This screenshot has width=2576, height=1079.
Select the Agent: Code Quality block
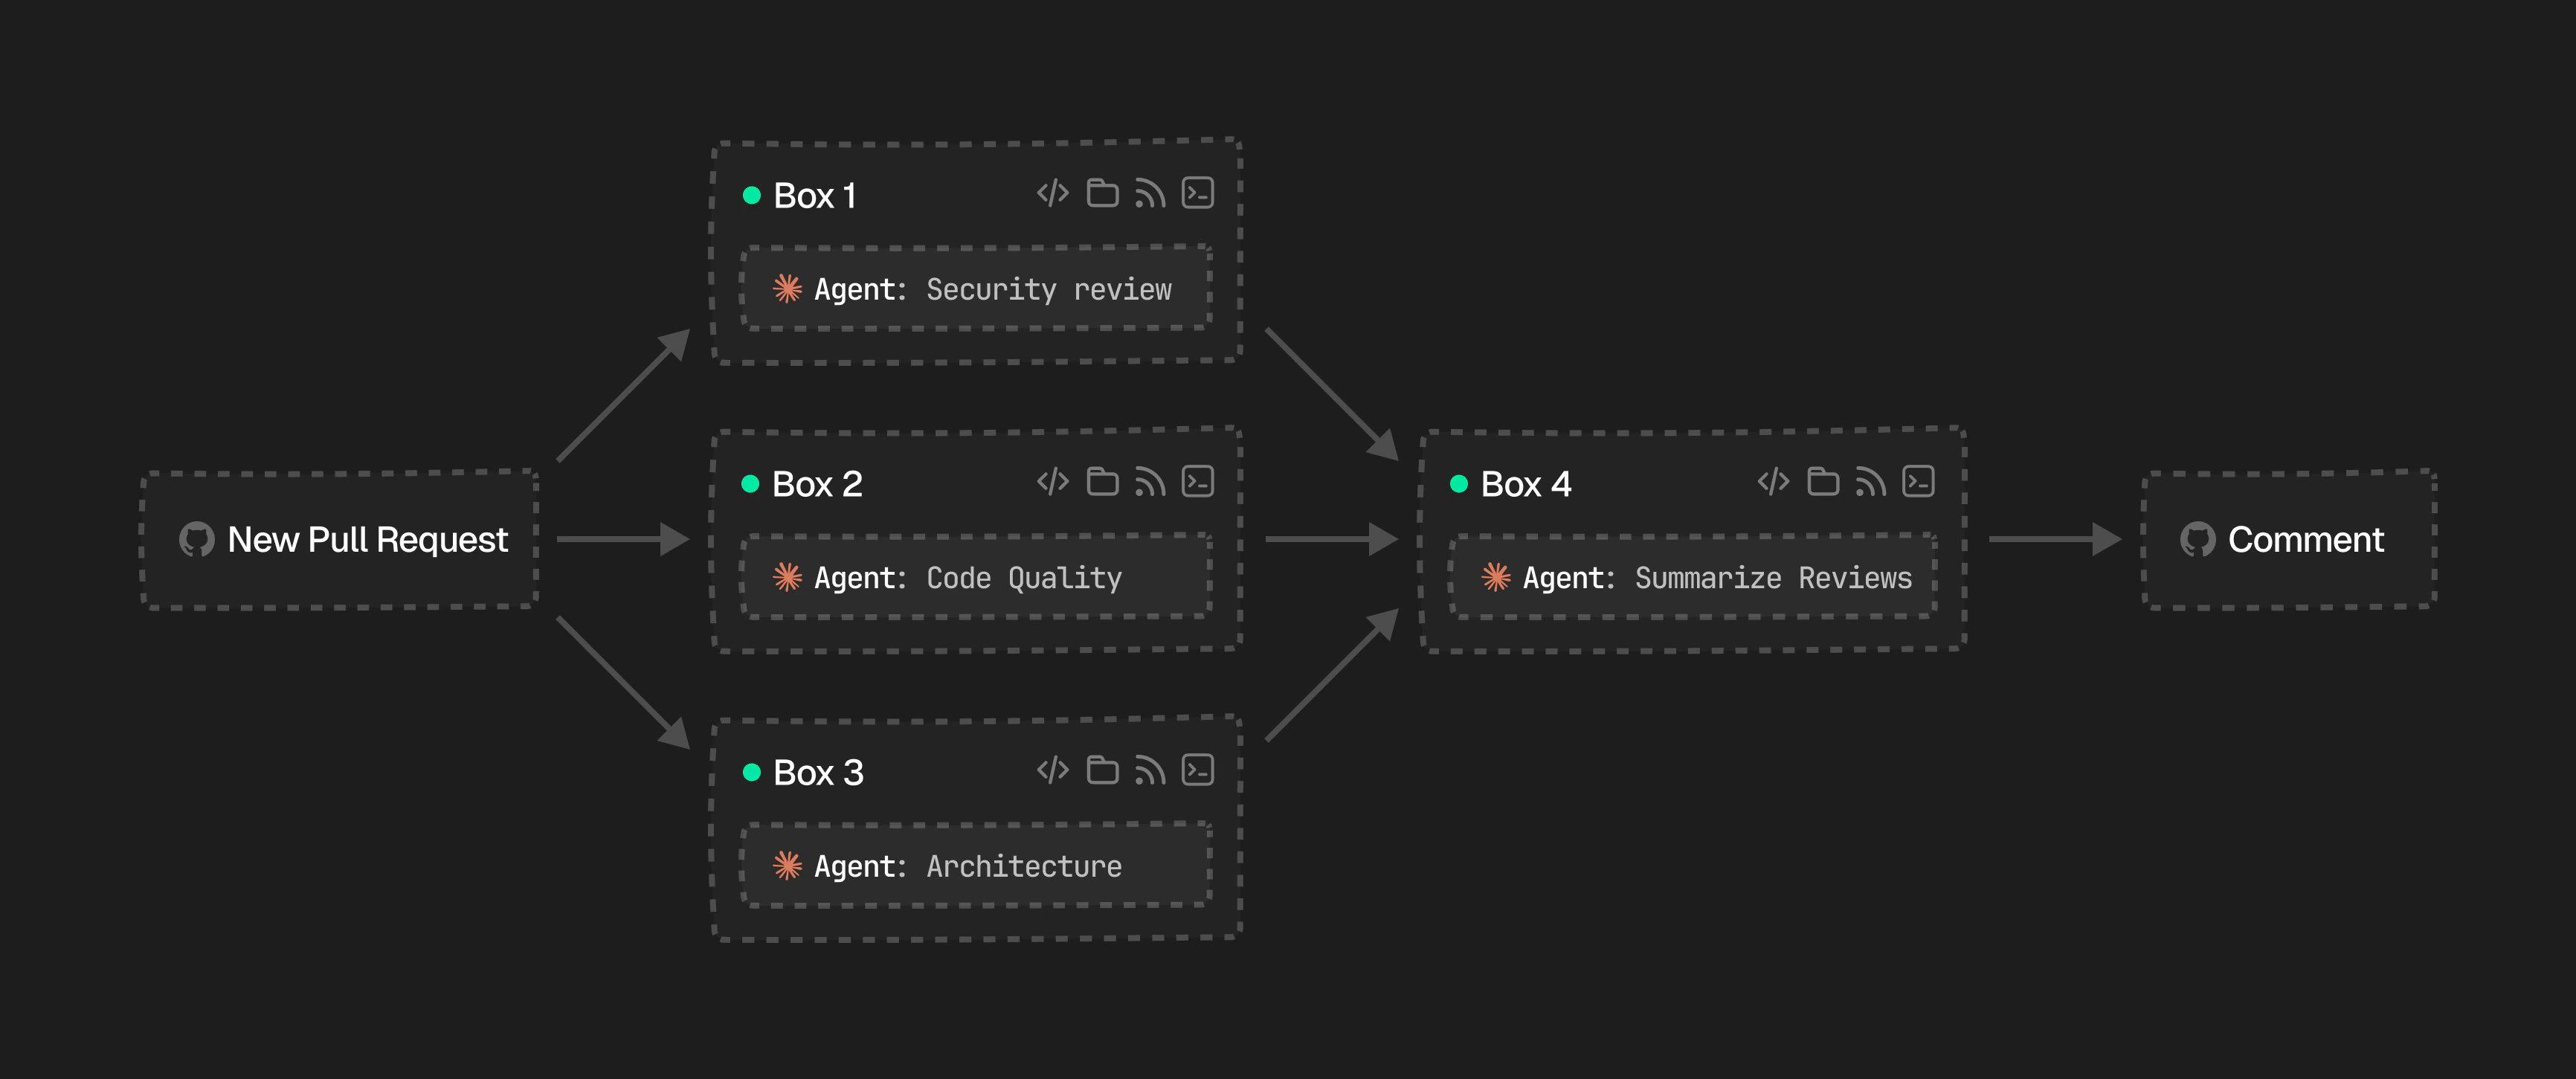976,577
